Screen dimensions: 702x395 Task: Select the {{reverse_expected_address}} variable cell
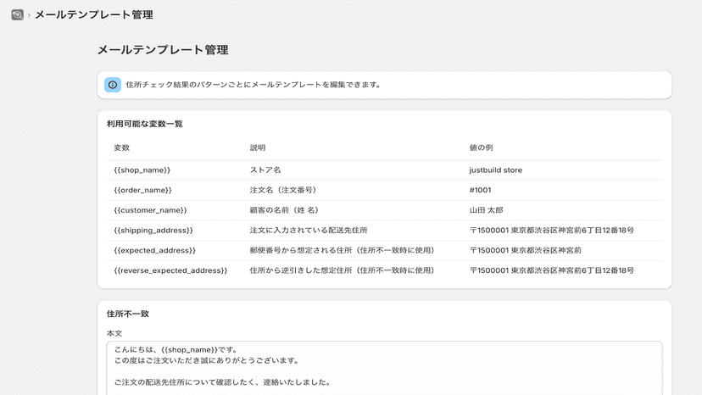170,270
